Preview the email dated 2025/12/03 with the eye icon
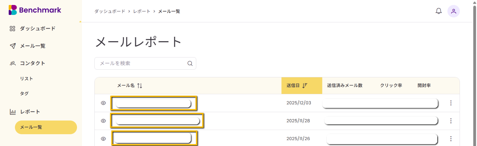 point(103,103)
